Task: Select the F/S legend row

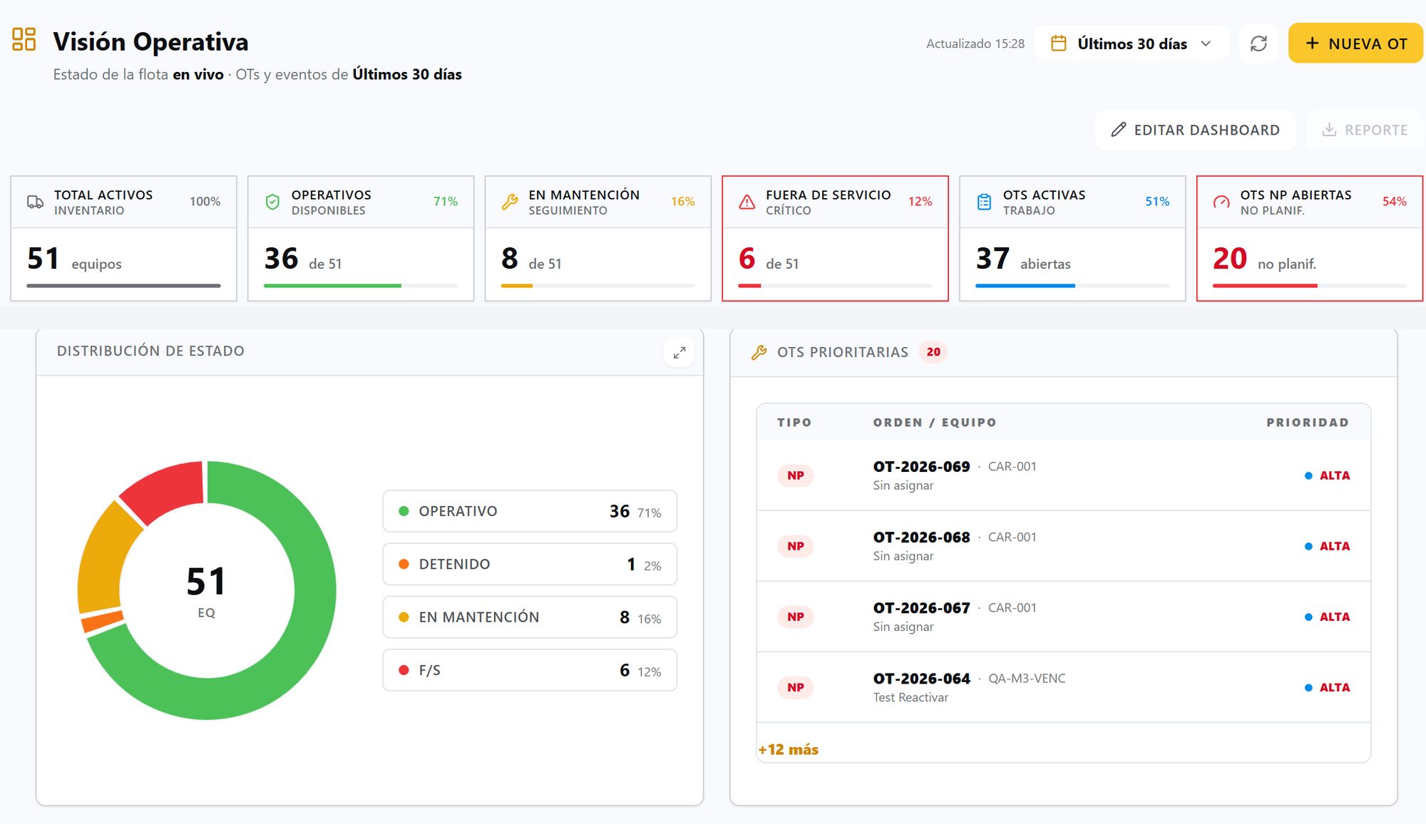Action: (530, 670)
